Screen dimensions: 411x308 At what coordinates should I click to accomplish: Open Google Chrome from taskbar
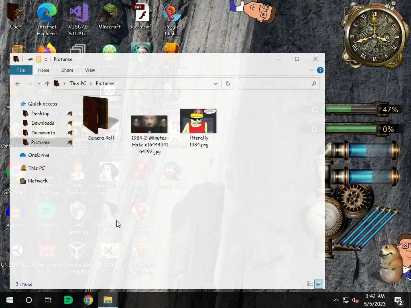point(88,300)
